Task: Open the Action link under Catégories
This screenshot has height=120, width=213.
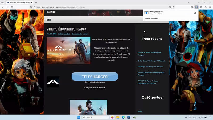Action: pos(140,111)
